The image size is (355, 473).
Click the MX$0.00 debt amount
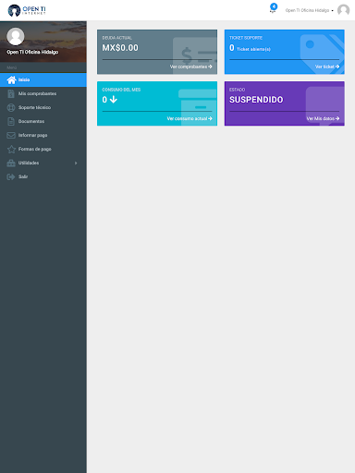pyautogui.click(x=120, y=48)
